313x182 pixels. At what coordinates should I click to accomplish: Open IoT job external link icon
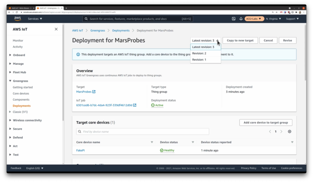pos(135,105)
